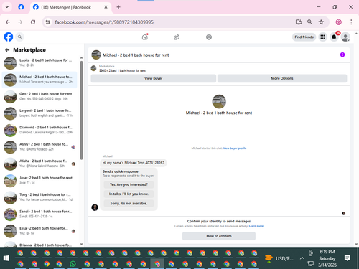Show hidden system tray icons
The image size is (359, 269).
click(302, 258)
